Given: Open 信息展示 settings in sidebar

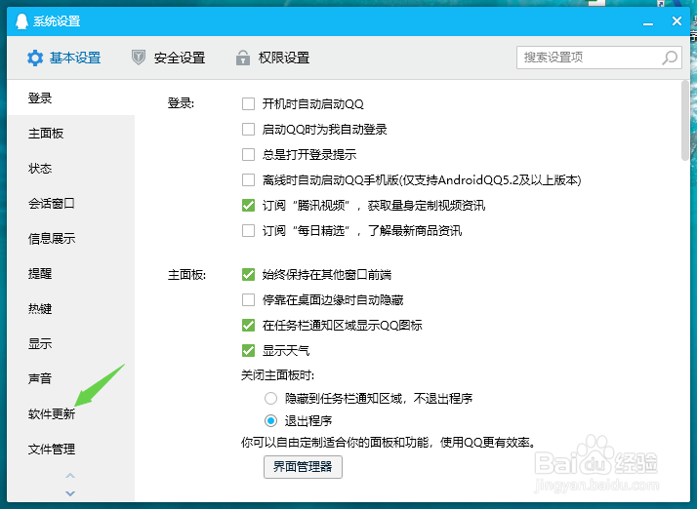Looking at the screenshot, I should [x=70, y=239].
